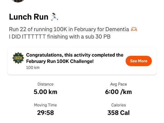Tap the 5.00 km distance value
This screenshot has height=123, width=164.
(x=45, y=92)
